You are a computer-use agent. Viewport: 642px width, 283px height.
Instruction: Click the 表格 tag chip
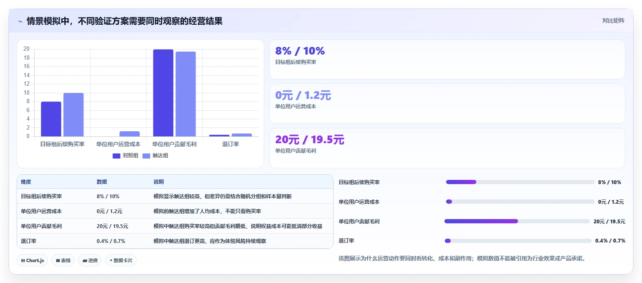[63, 260]
